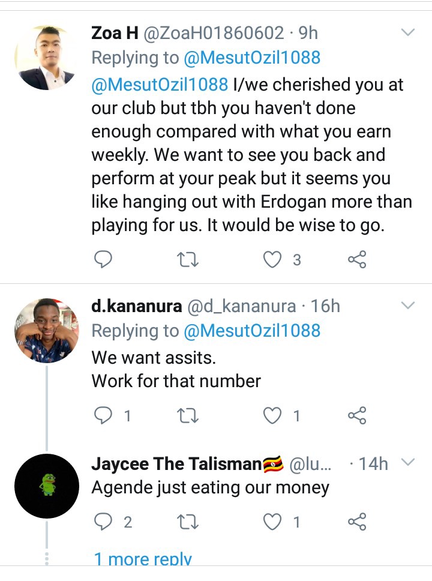432x581 pixels.
Task: Share Jaycee The Talisman's tweet
Action: coord(357,522)
